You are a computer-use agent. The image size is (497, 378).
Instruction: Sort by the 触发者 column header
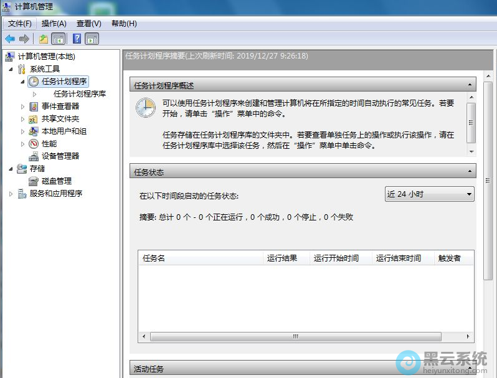coord(454,258)
